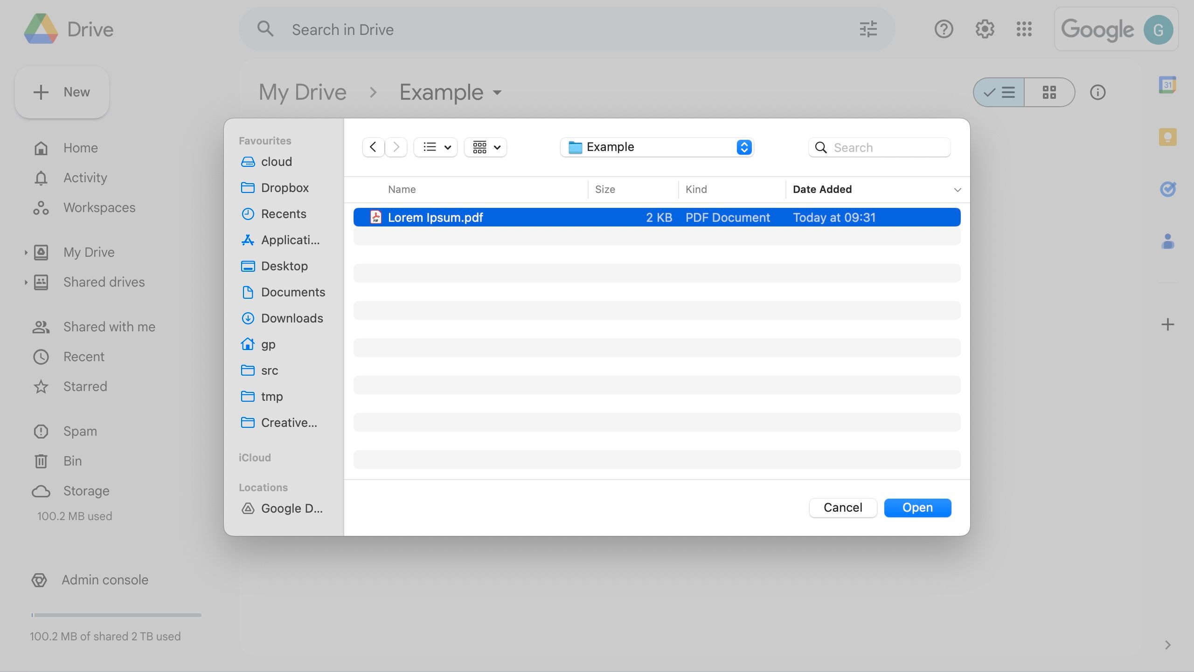Cancel the file picker dialog
Screen dimensions: 1194x672
click(x=842, y=507)
